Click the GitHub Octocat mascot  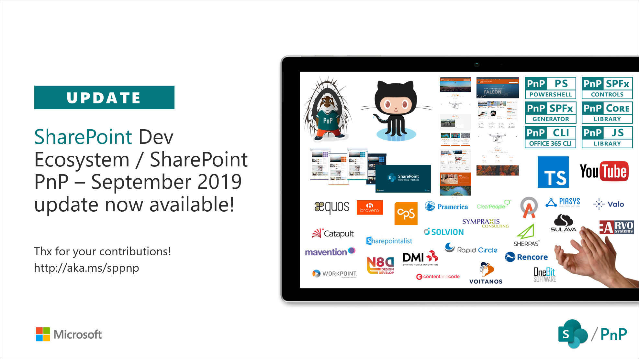click(x=396, y=111)
